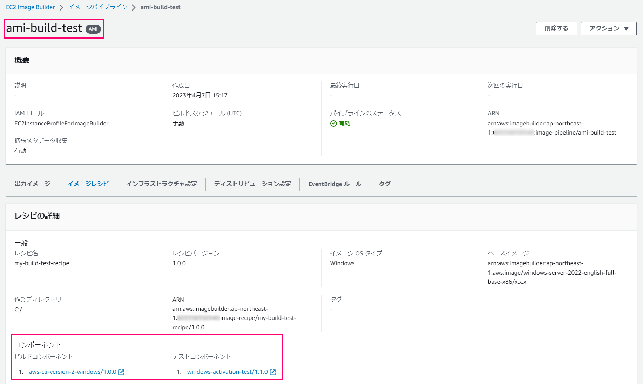Click the base image ARN text

552,273
